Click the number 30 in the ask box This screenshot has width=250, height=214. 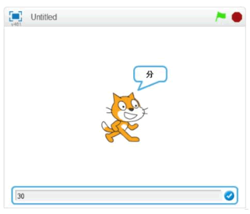point(21,196)
